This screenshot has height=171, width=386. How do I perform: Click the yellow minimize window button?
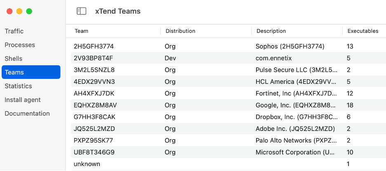(x=19, y=11)
